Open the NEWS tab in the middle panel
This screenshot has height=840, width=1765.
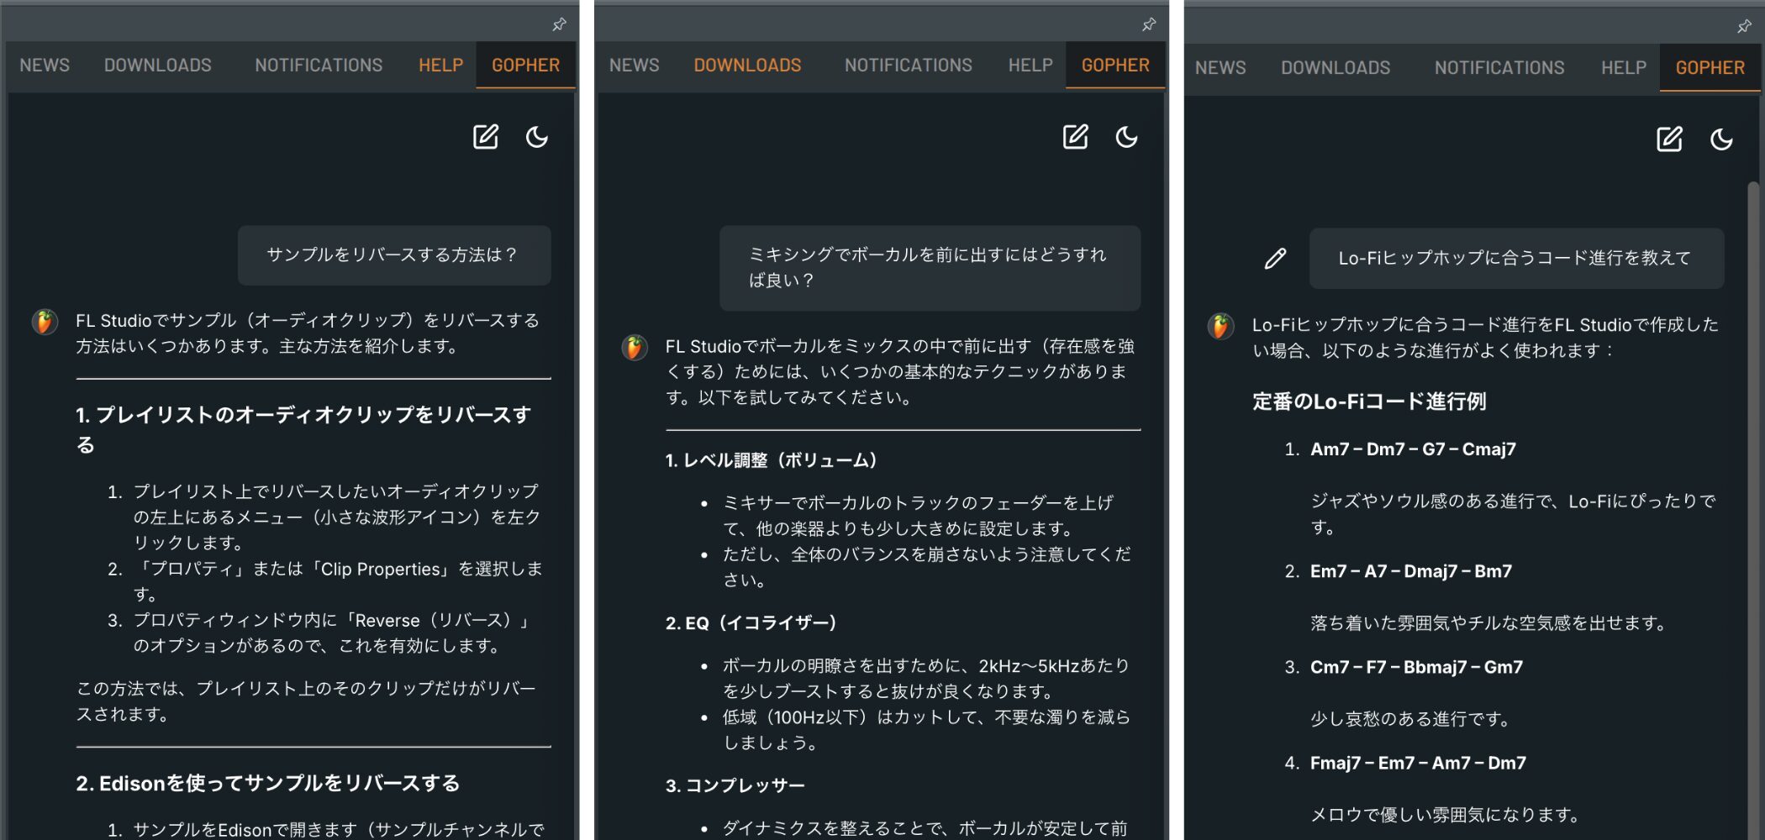click(635, 65)
